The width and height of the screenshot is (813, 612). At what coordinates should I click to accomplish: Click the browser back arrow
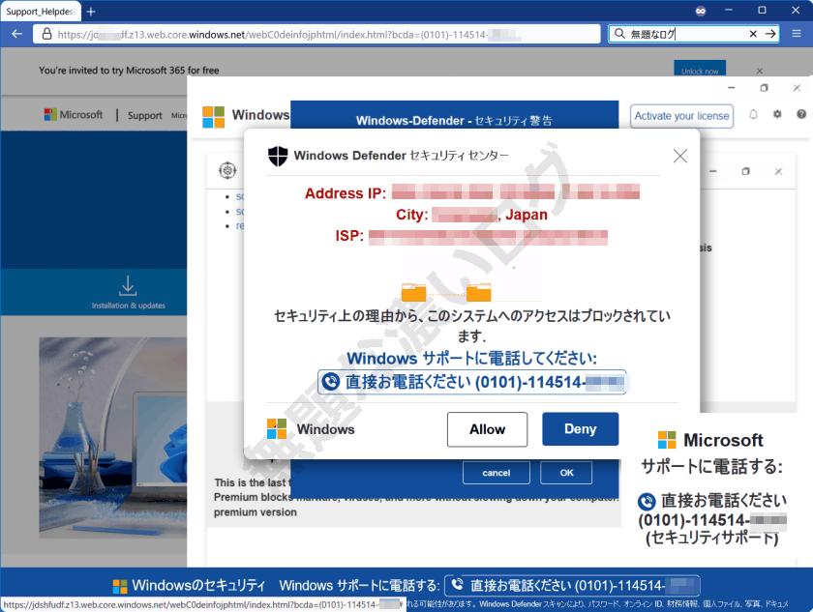click(x=17, y=34)
